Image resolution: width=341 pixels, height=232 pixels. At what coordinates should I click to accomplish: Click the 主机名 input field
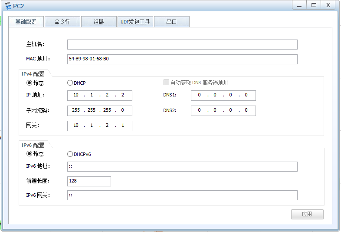182,44
